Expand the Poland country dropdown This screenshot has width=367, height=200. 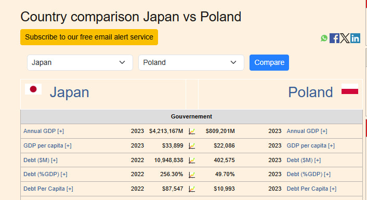191,62
